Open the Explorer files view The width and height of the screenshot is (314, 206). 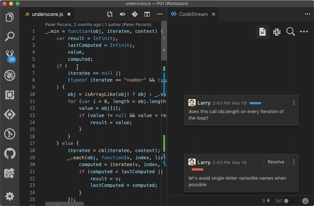[x=10, y=17]
